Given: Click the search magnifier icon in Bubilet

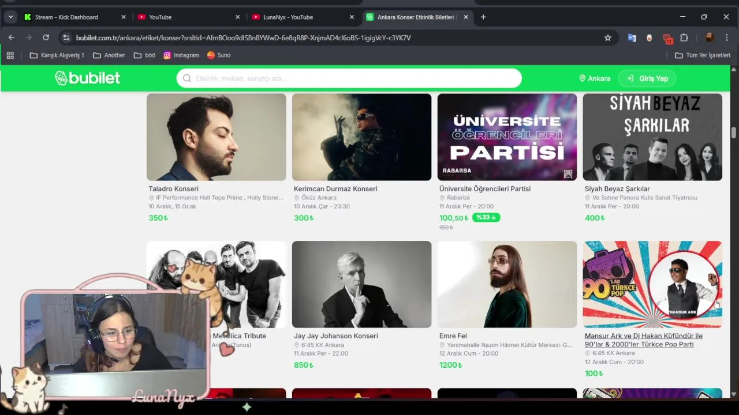Looking at the screenshot, I should [x=187, y=78].
